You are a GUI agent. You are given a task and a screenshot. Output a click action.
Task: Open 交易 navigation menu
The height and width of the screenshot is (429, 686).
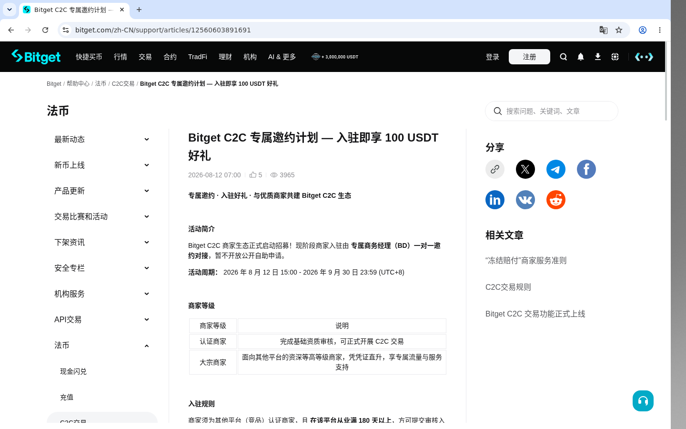pos(145,57)
